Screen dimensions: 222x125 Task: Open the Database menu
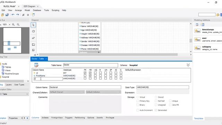[37, 10]
